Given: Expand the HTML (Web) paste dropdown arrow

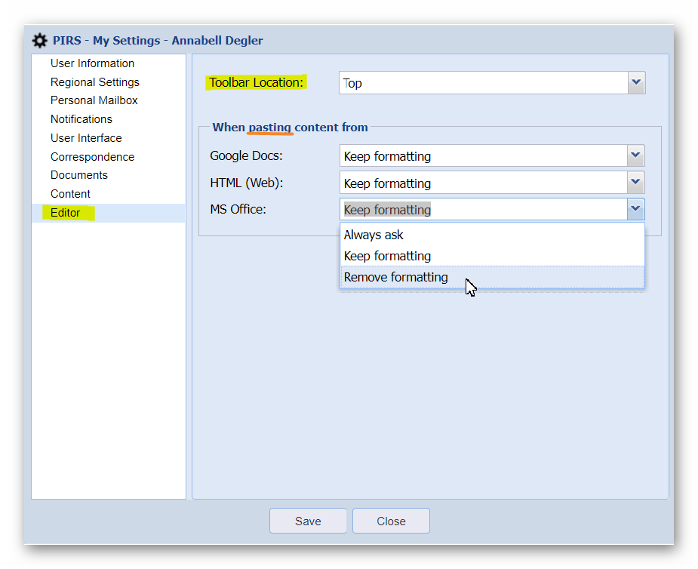Looking at the screenshot, I should click(636, 183).
